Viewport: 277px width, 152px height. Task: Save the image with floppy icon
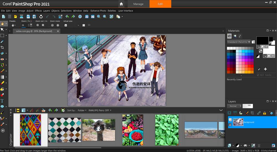point(28,17)
